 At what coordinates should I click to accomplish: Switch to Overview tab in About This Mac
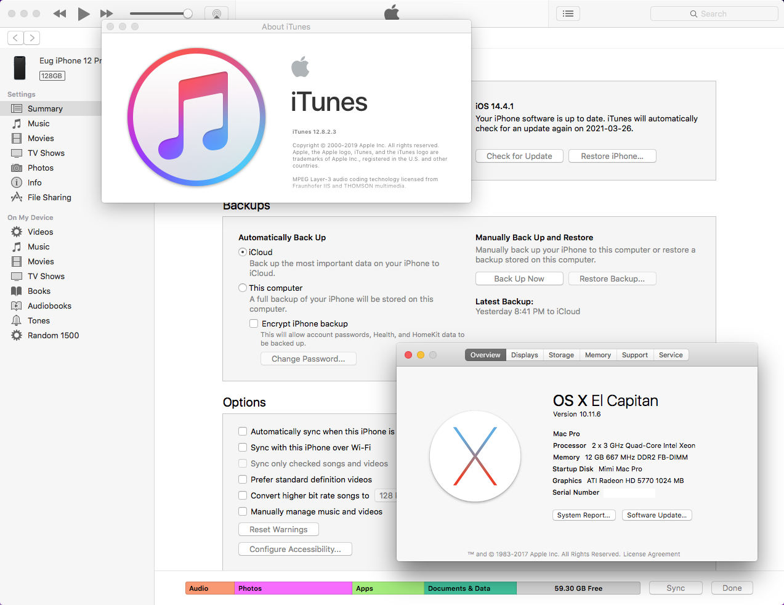pyautogui.click(x=485, y=355)
